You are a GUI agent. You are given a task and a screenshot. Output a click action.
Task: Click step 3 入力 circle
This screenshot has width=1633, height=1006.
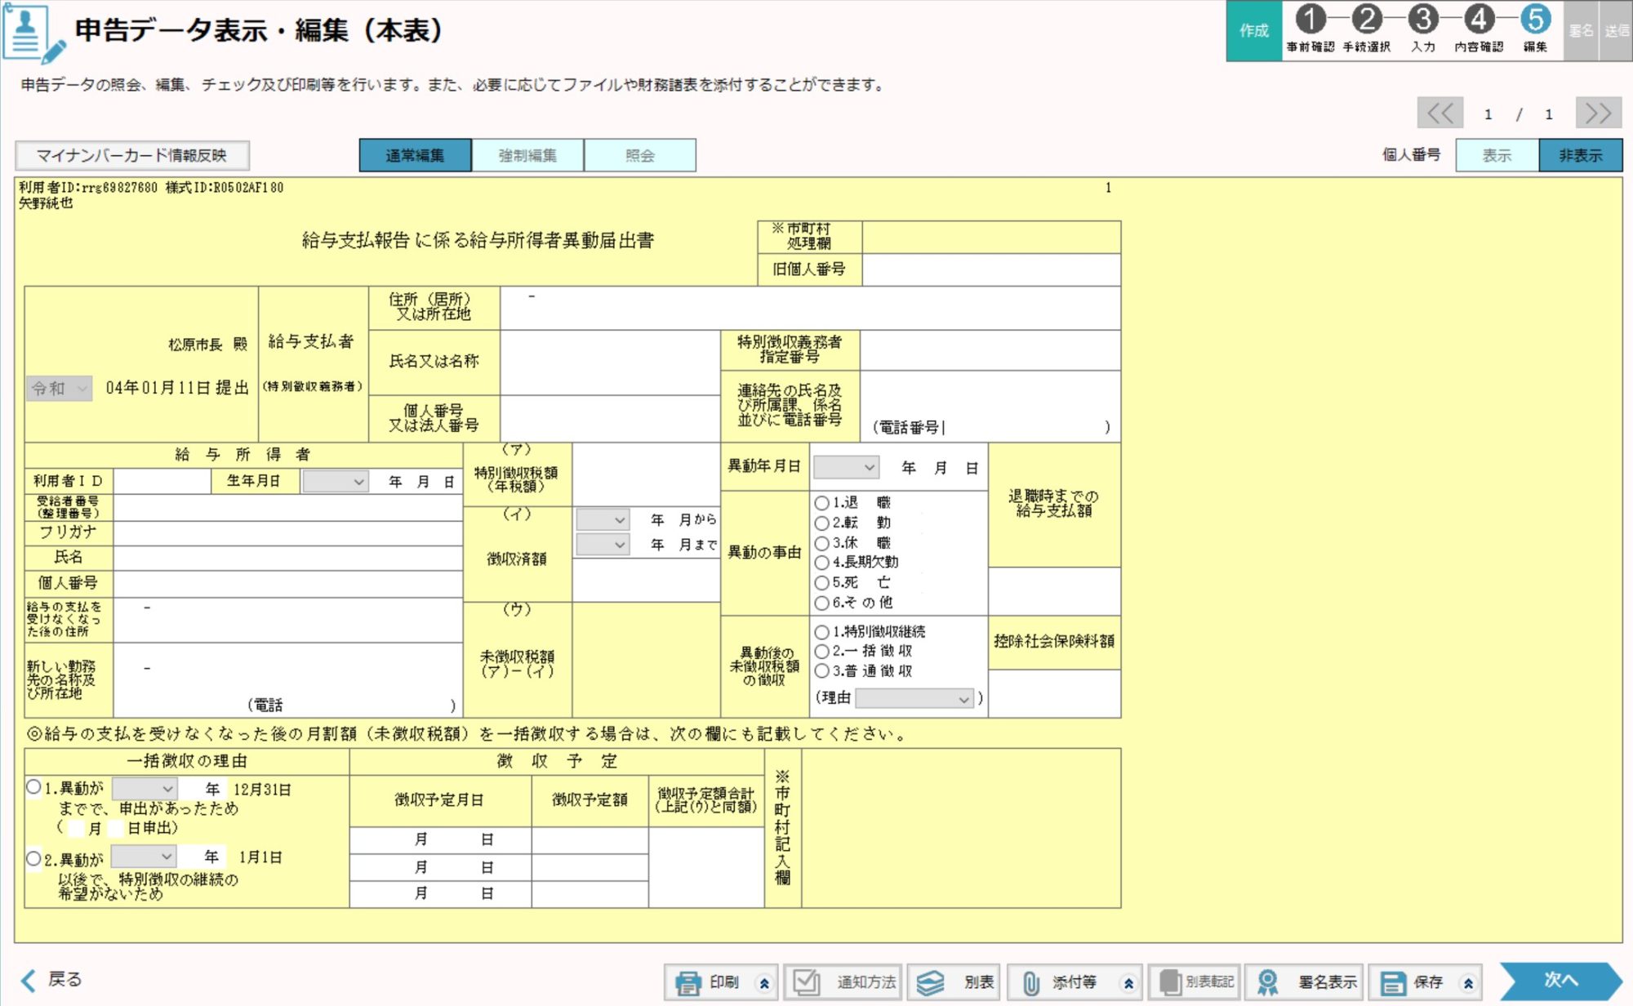pyautogui.click(x=1423, y=19)
